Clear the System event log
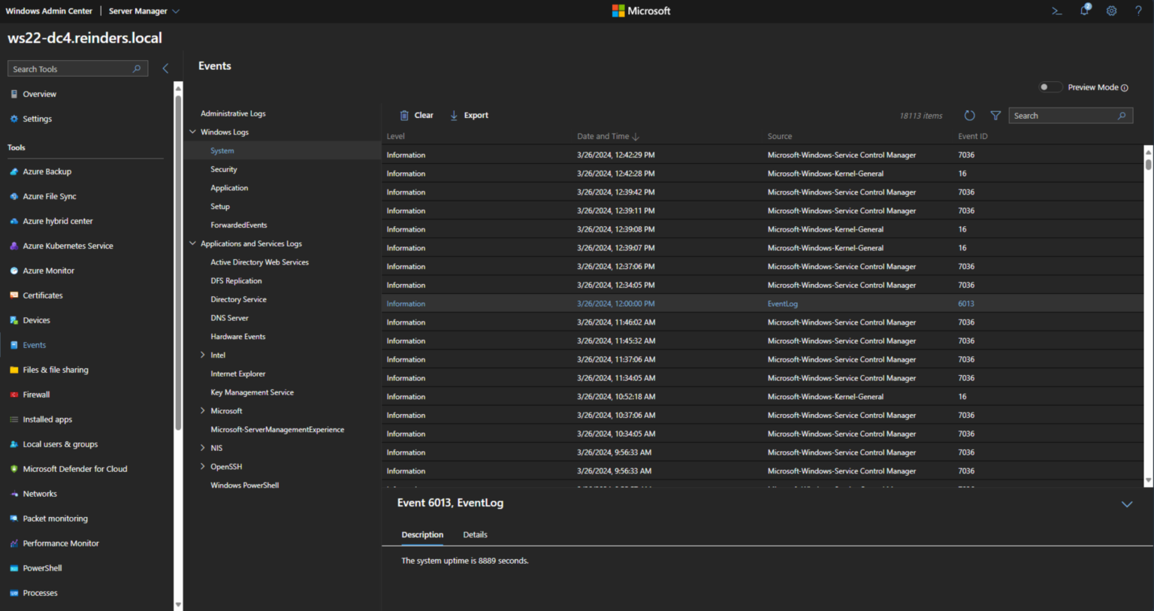The width and height of the screenshot is (1154, 611). (x=415, y=115)
